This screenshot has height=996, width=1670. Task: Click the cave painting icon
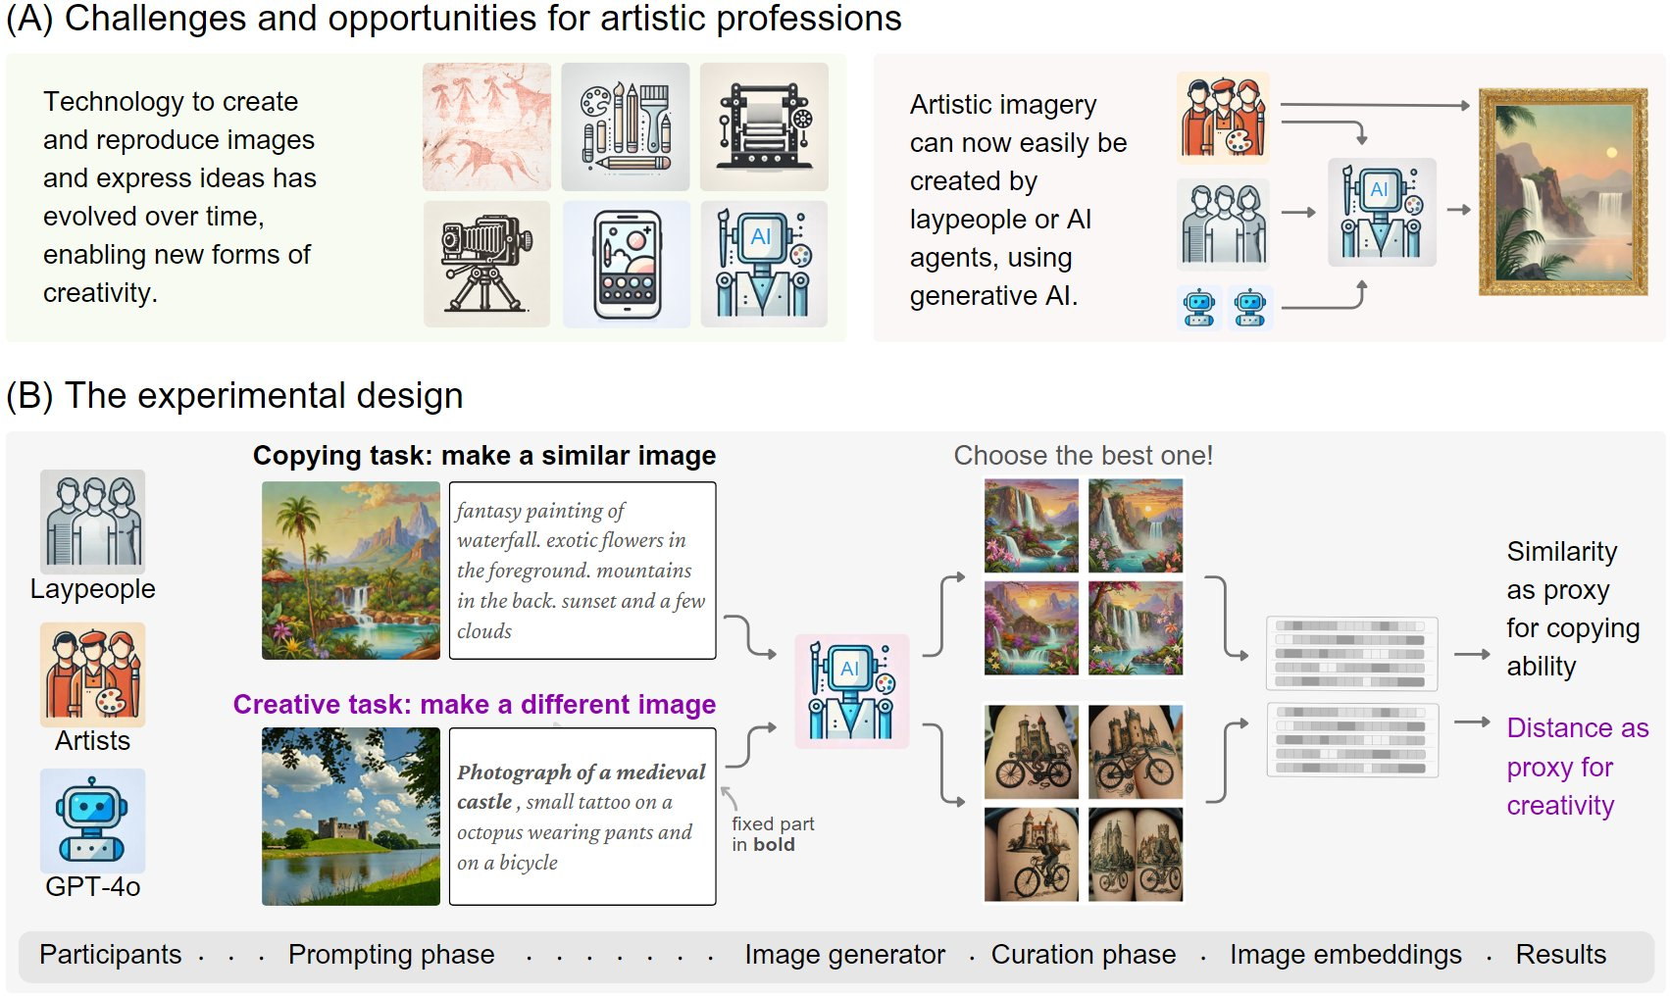(486, 127)
